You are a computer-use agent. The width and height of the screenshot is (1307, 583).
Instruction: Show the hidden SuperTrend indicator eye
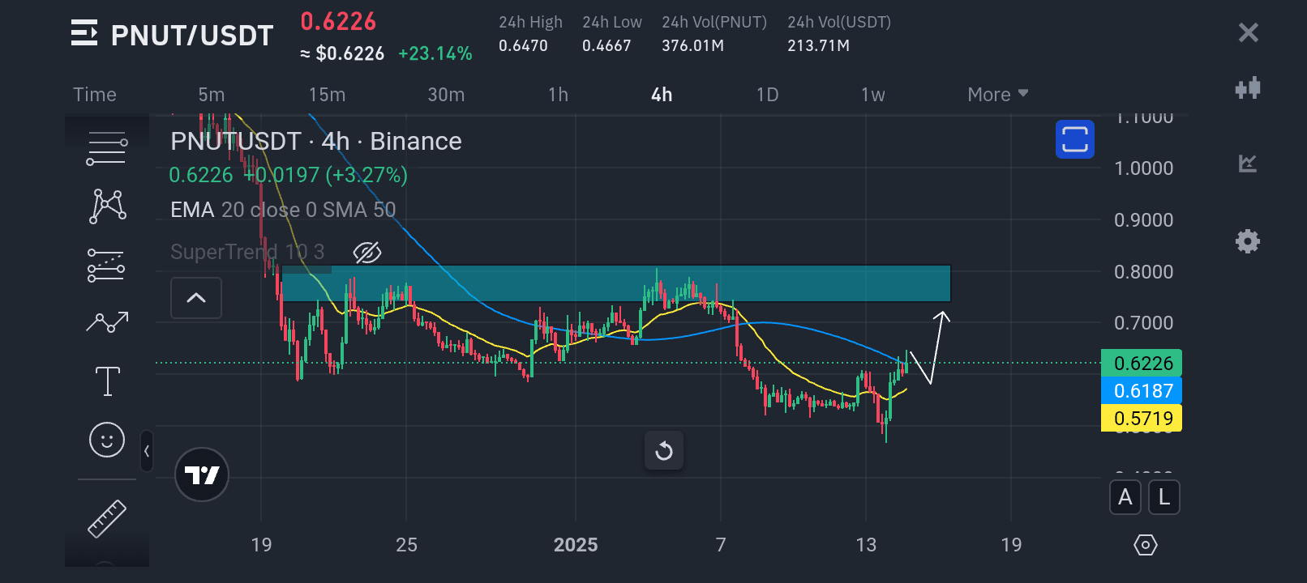(x=367, y=253)
